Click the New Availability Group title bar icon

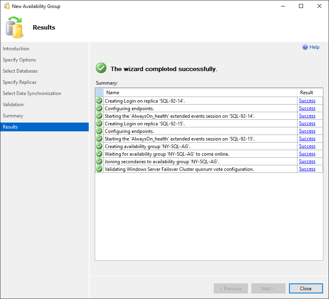pyautogui.click(x=7, y=6)
